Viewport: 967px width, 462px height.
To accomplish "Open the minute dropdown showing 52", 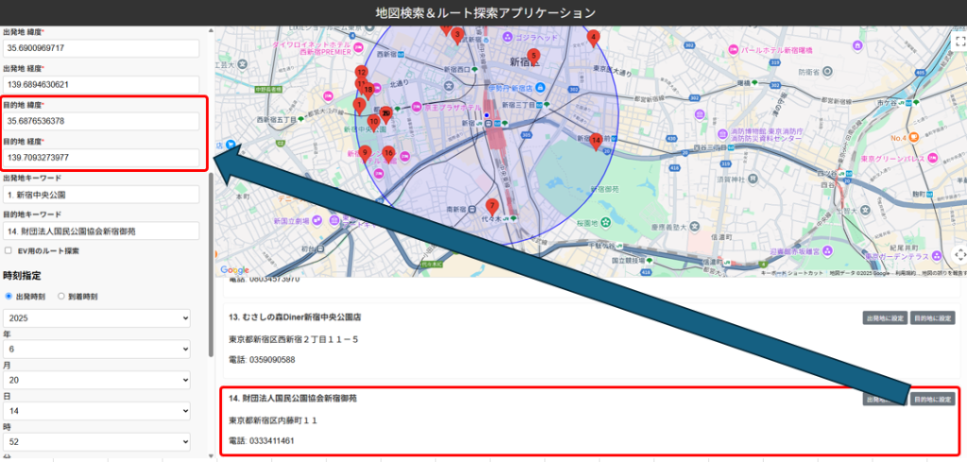I will pyautogui.click(x=97, y=441).
